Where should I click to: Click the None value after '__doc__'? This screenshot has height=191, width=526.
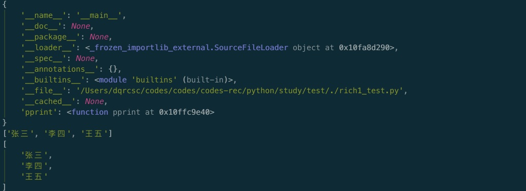tap(80, 26)
